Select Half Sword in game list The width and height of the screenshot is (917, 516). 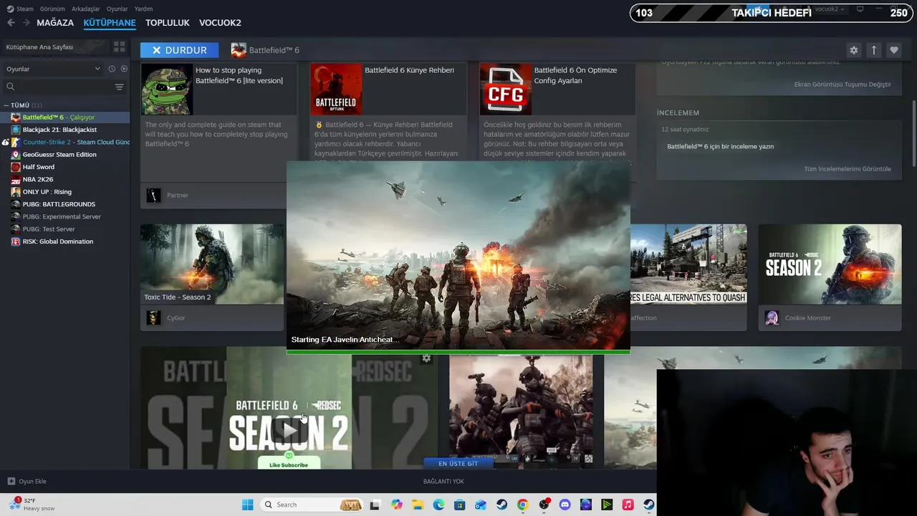point(65,167)
